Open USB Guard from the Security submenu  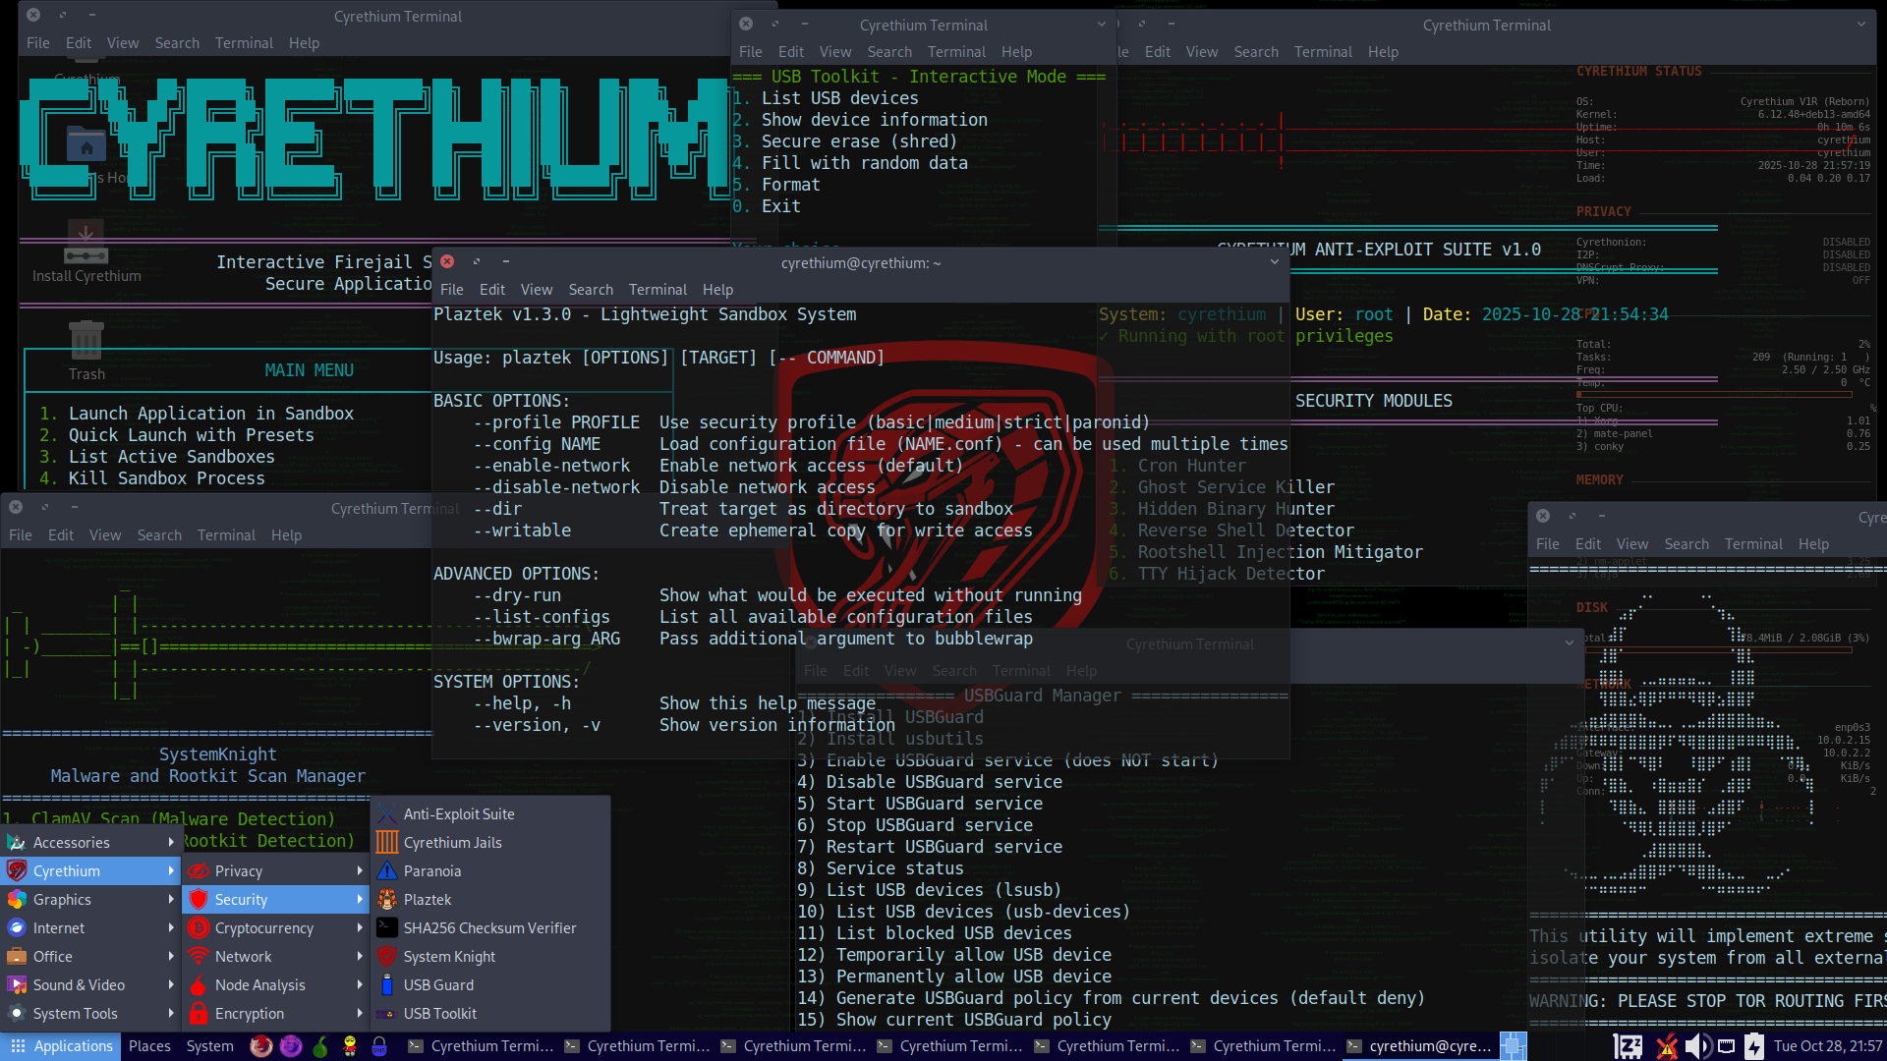[x=438, y=984]
